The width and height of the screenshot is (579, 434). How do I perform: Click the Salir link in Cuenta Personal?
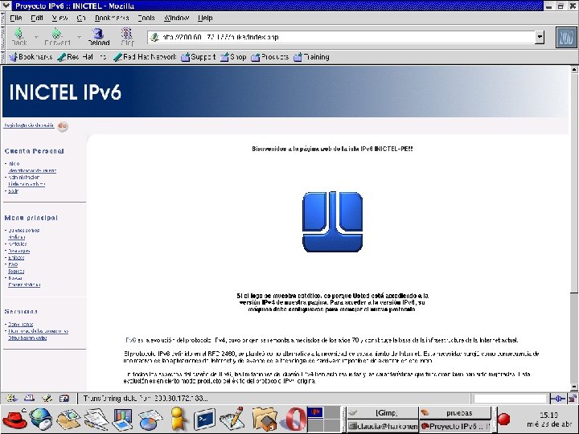click(x=13, y=191)
